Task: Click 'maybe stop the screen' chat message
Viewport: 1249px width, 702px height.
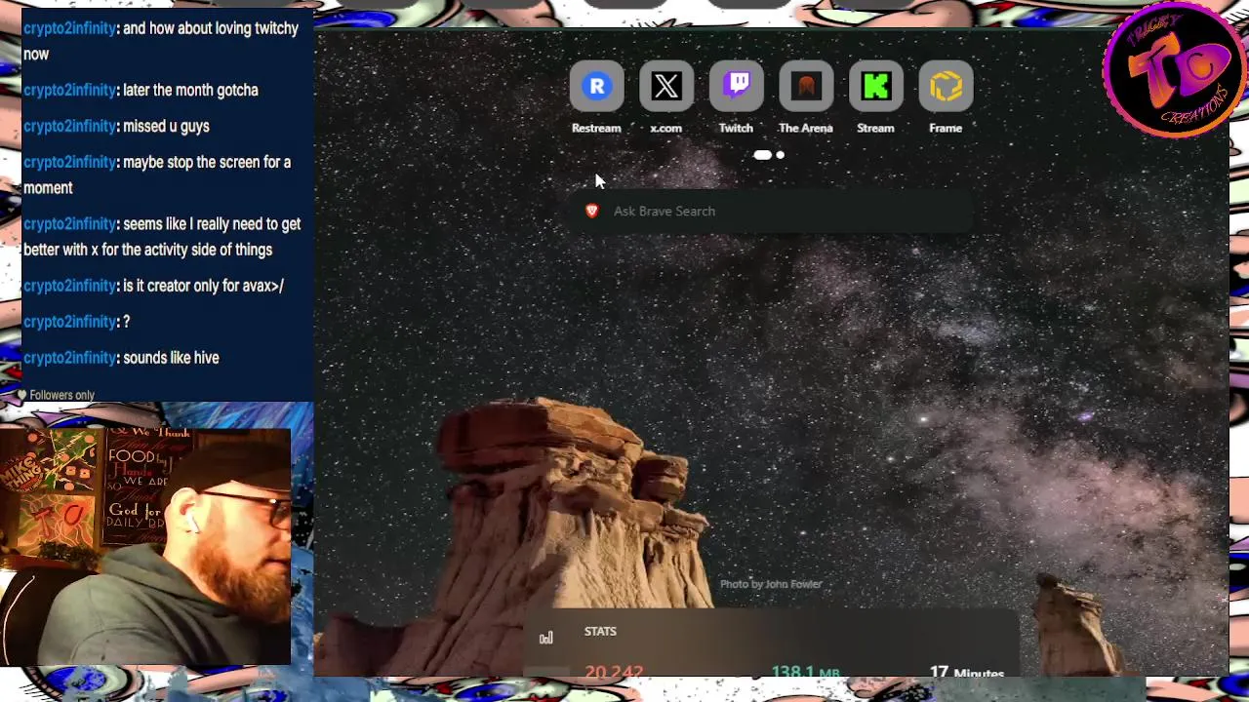Action: tap(157, 175)
